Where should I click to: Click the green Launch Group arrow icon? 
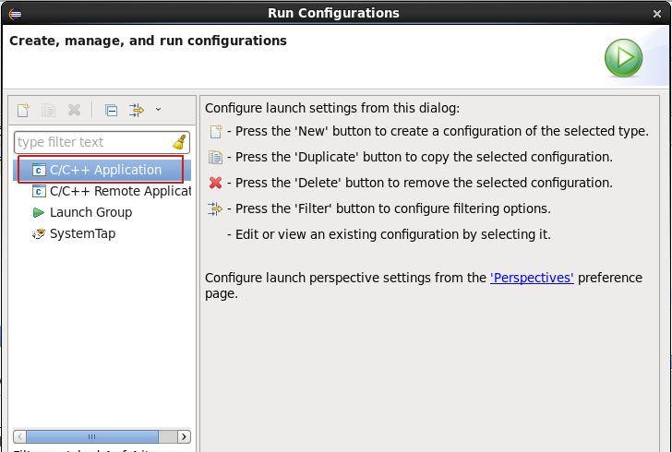pos(38,212)
